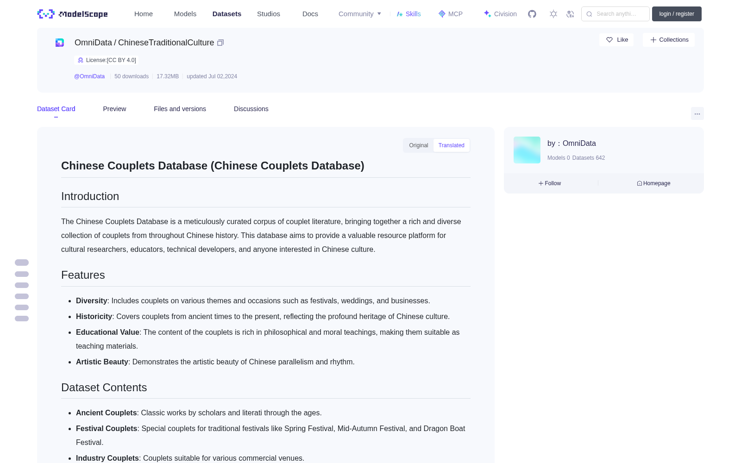Click the MCP diamond icon
The image size is (741, 463).
coord(442,14)
